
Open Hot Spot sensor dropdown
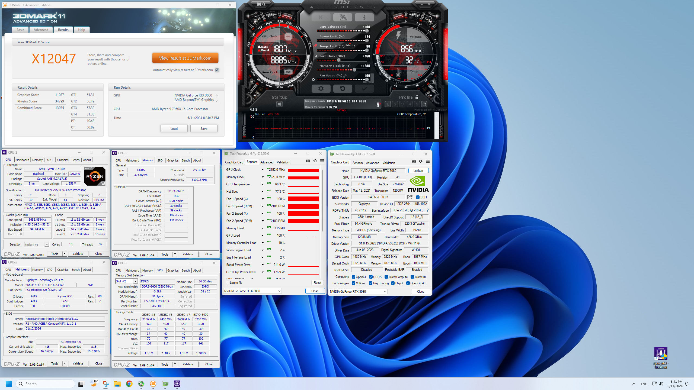point(263,192)
